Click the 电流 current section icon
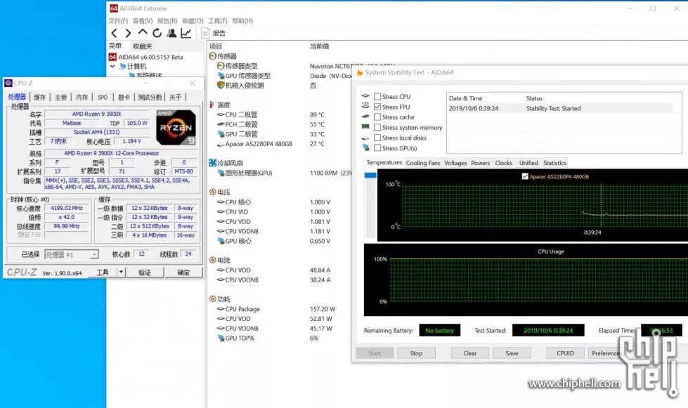 [213, 260]
